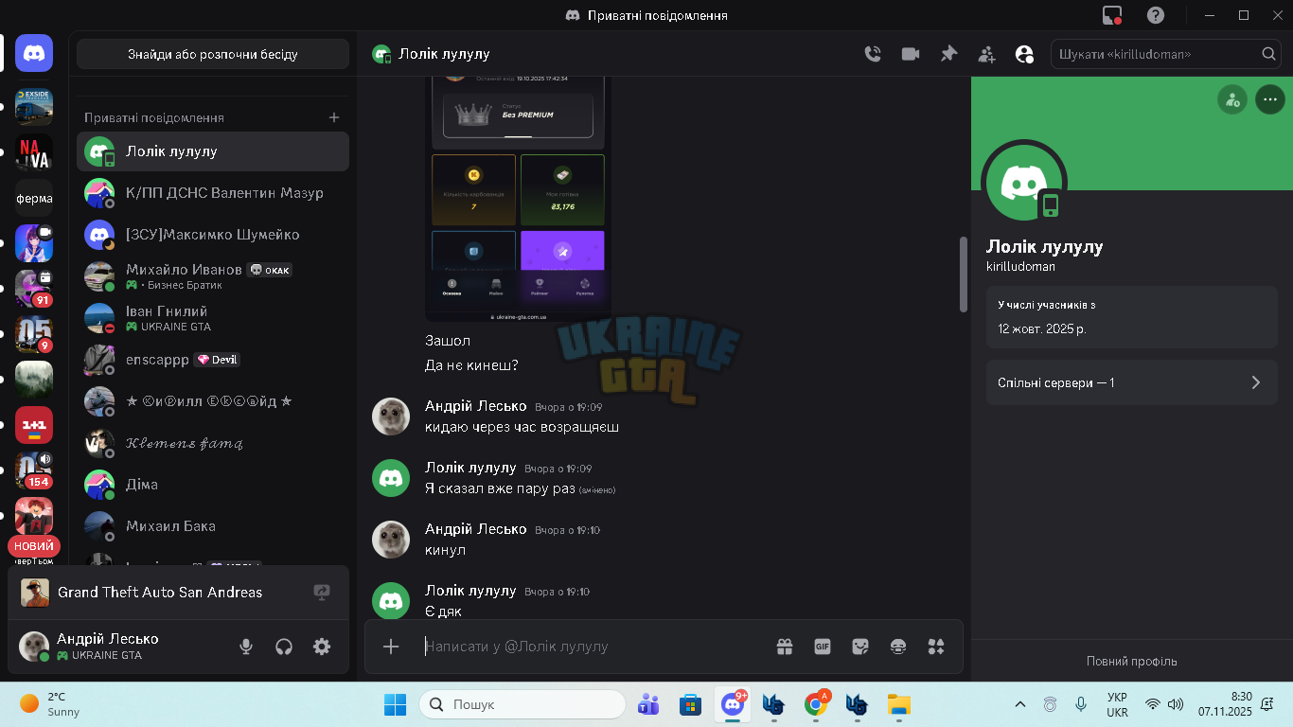
Task: Start a voice call with Лолік лулулу
Action: coord(873,54)
